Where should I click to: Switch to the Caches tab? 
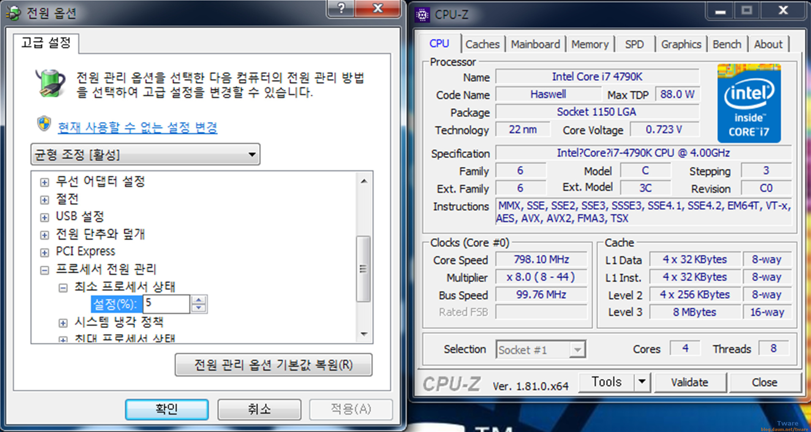tap(482, 44)
